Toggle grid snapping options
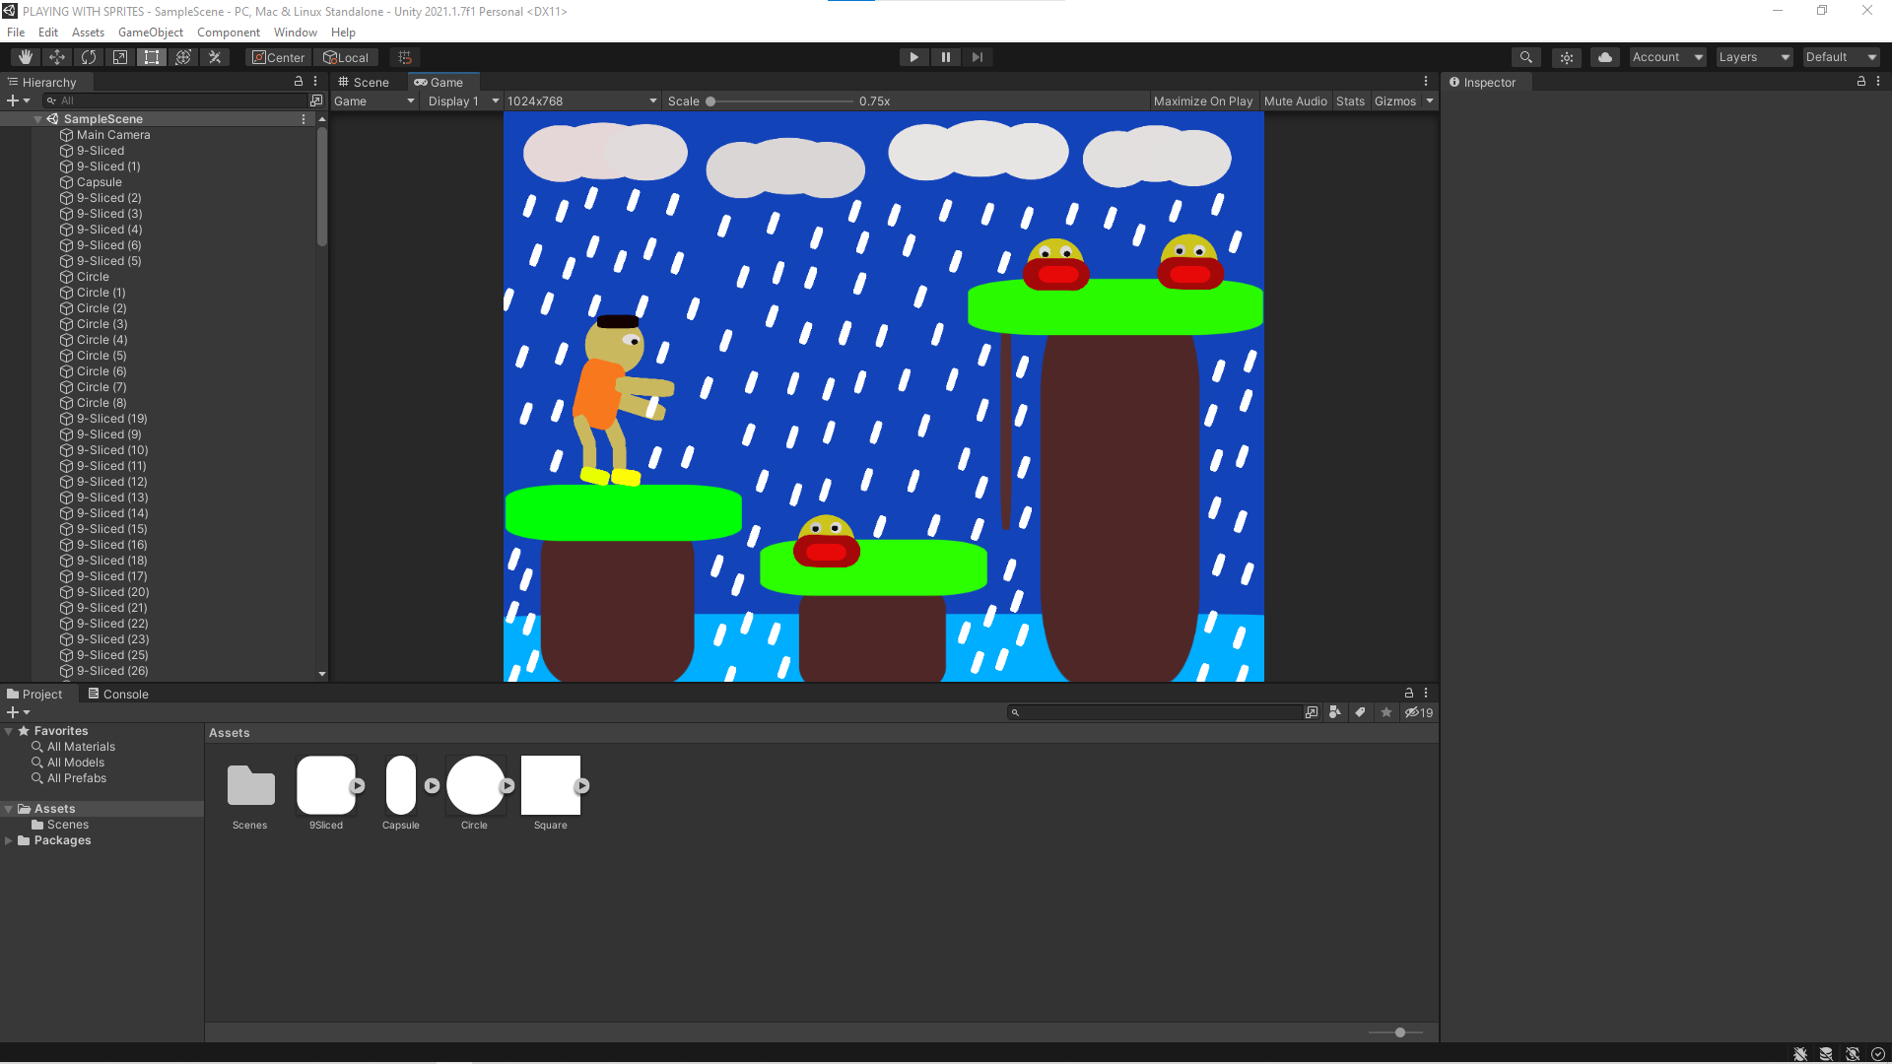Viewport: 1892px width, 1064px height. coord(404,56)
